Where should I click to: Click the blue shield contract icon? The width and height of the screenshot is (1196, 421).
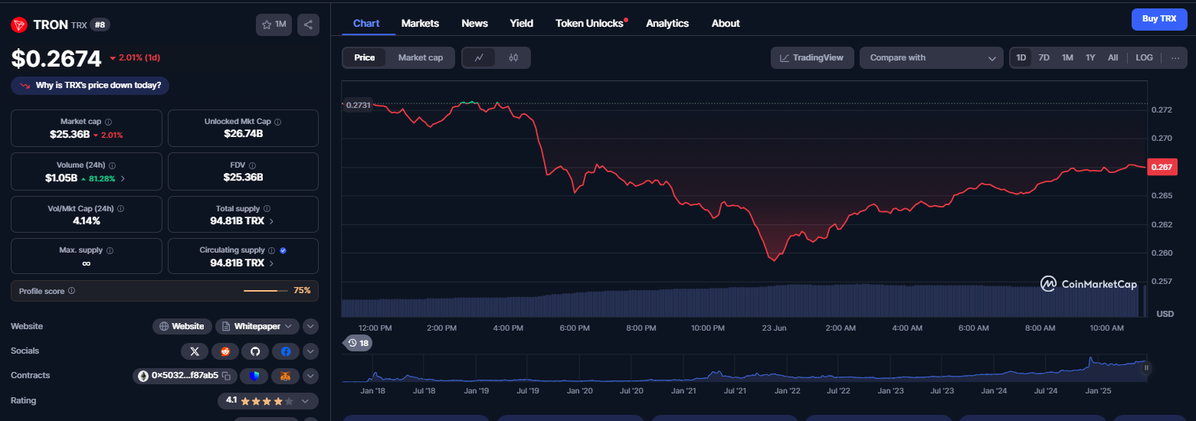tap(254, 376)
